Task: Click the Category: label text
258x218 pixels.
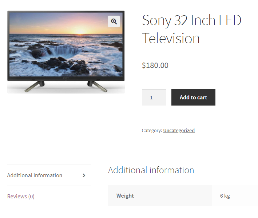Action: point(152,130)
